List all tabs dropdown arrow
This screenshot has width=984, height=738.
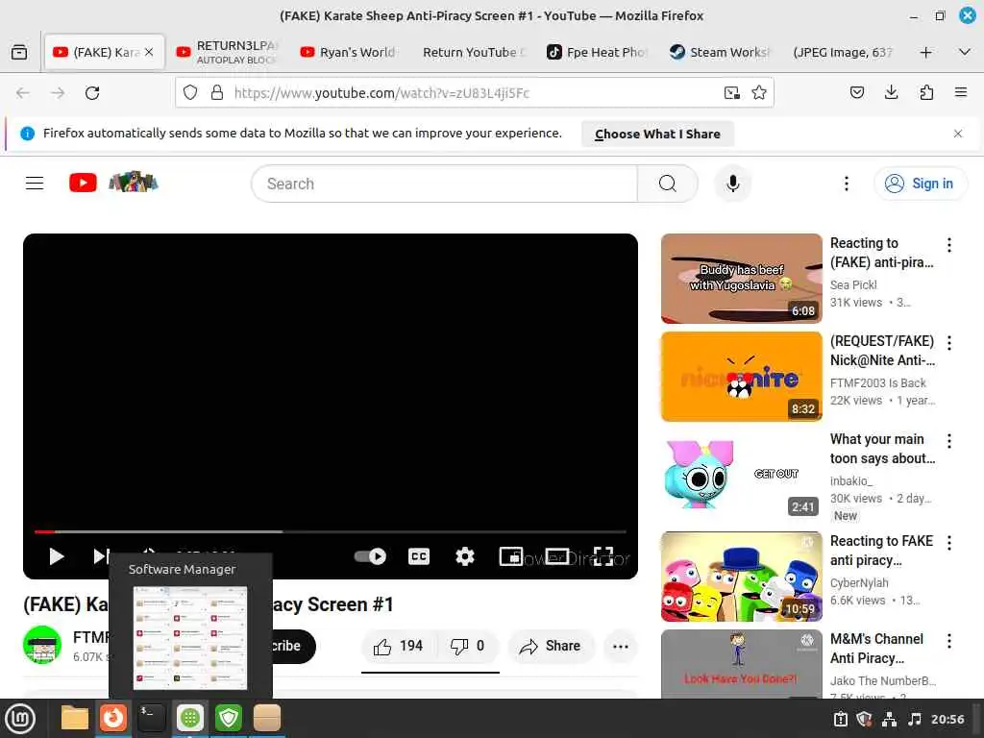965,52
